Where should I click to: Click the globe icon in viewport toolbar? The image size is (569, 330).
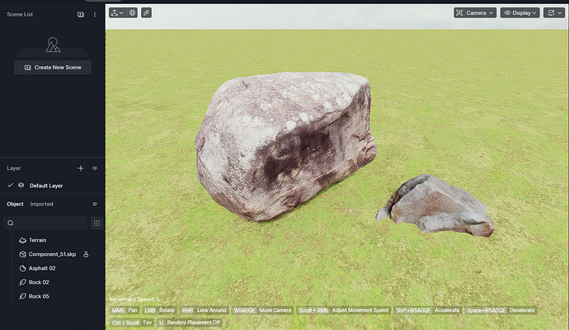[x=132, y=13]
